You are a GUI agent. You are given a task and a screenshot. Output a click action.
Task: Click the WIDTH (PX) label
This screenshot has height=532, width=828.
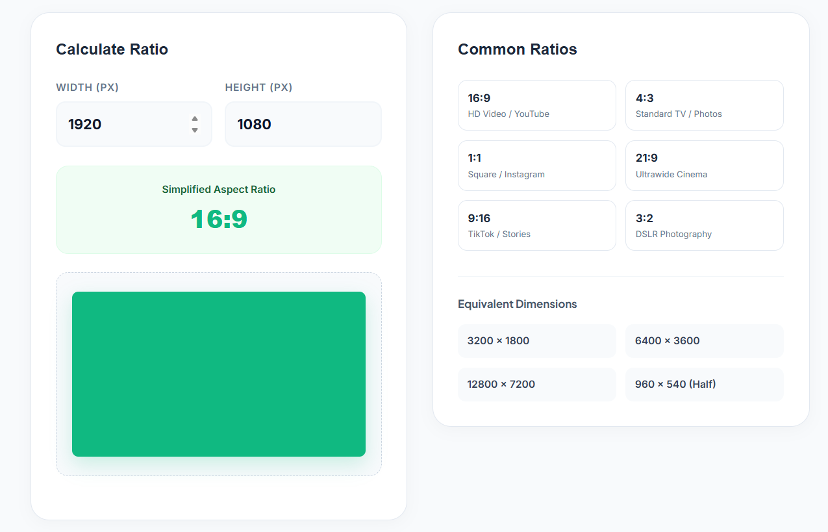pyautogui.click(x=88, y=88)
